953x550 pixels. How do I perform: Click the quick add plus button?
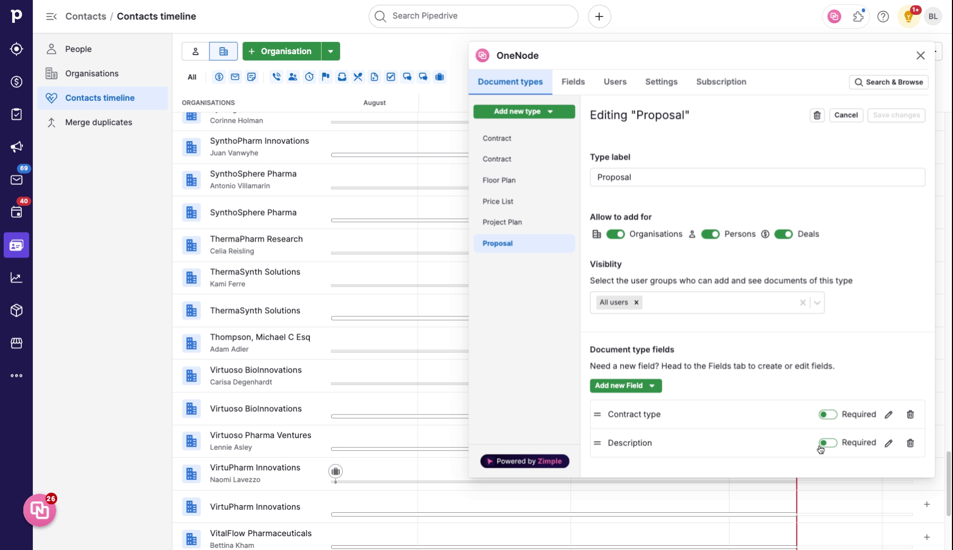[599, 16]
